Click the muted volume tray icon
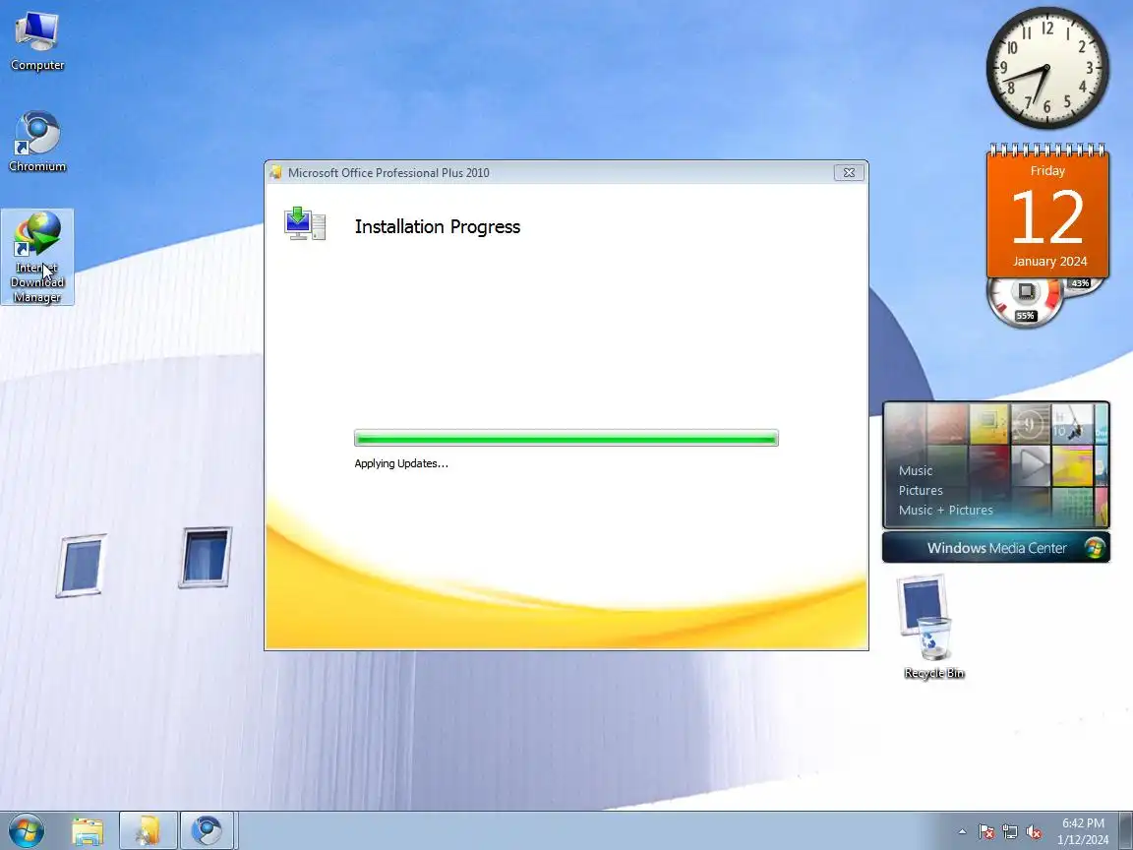Screen dimensions: 1133x850 [1034, 832]
